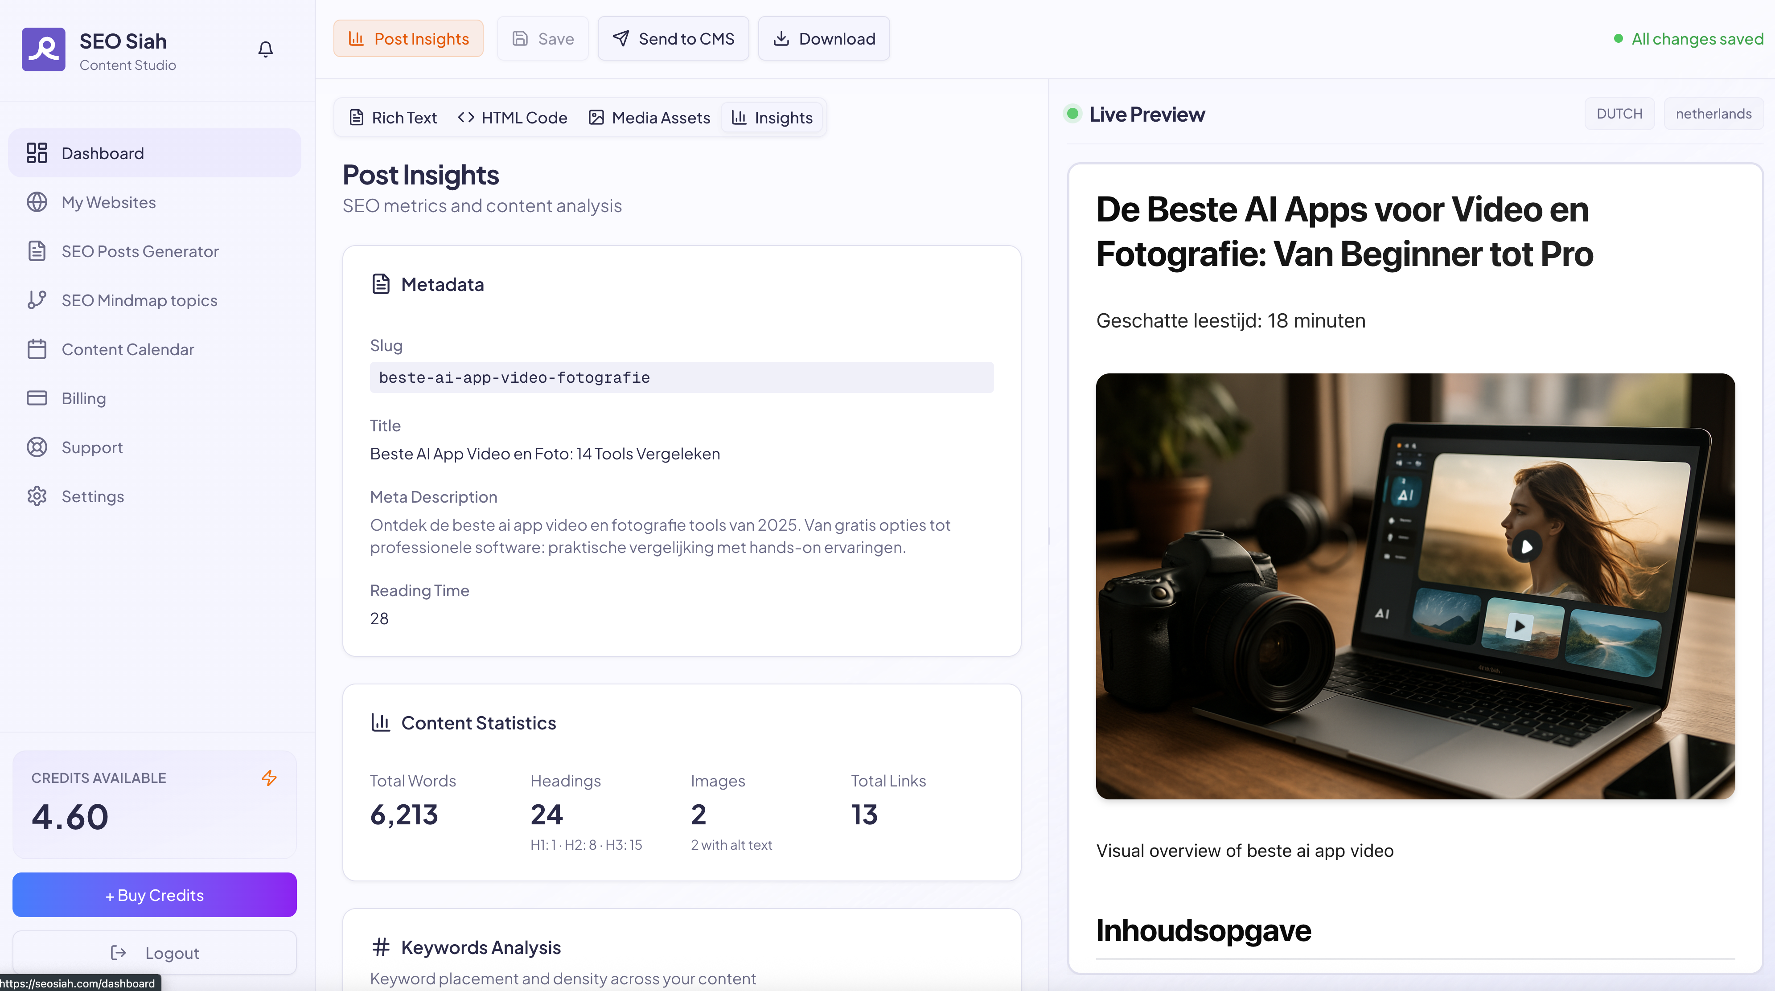Open Support lifebuoy icon
The image size is (1775, 991).
point(37,447)
